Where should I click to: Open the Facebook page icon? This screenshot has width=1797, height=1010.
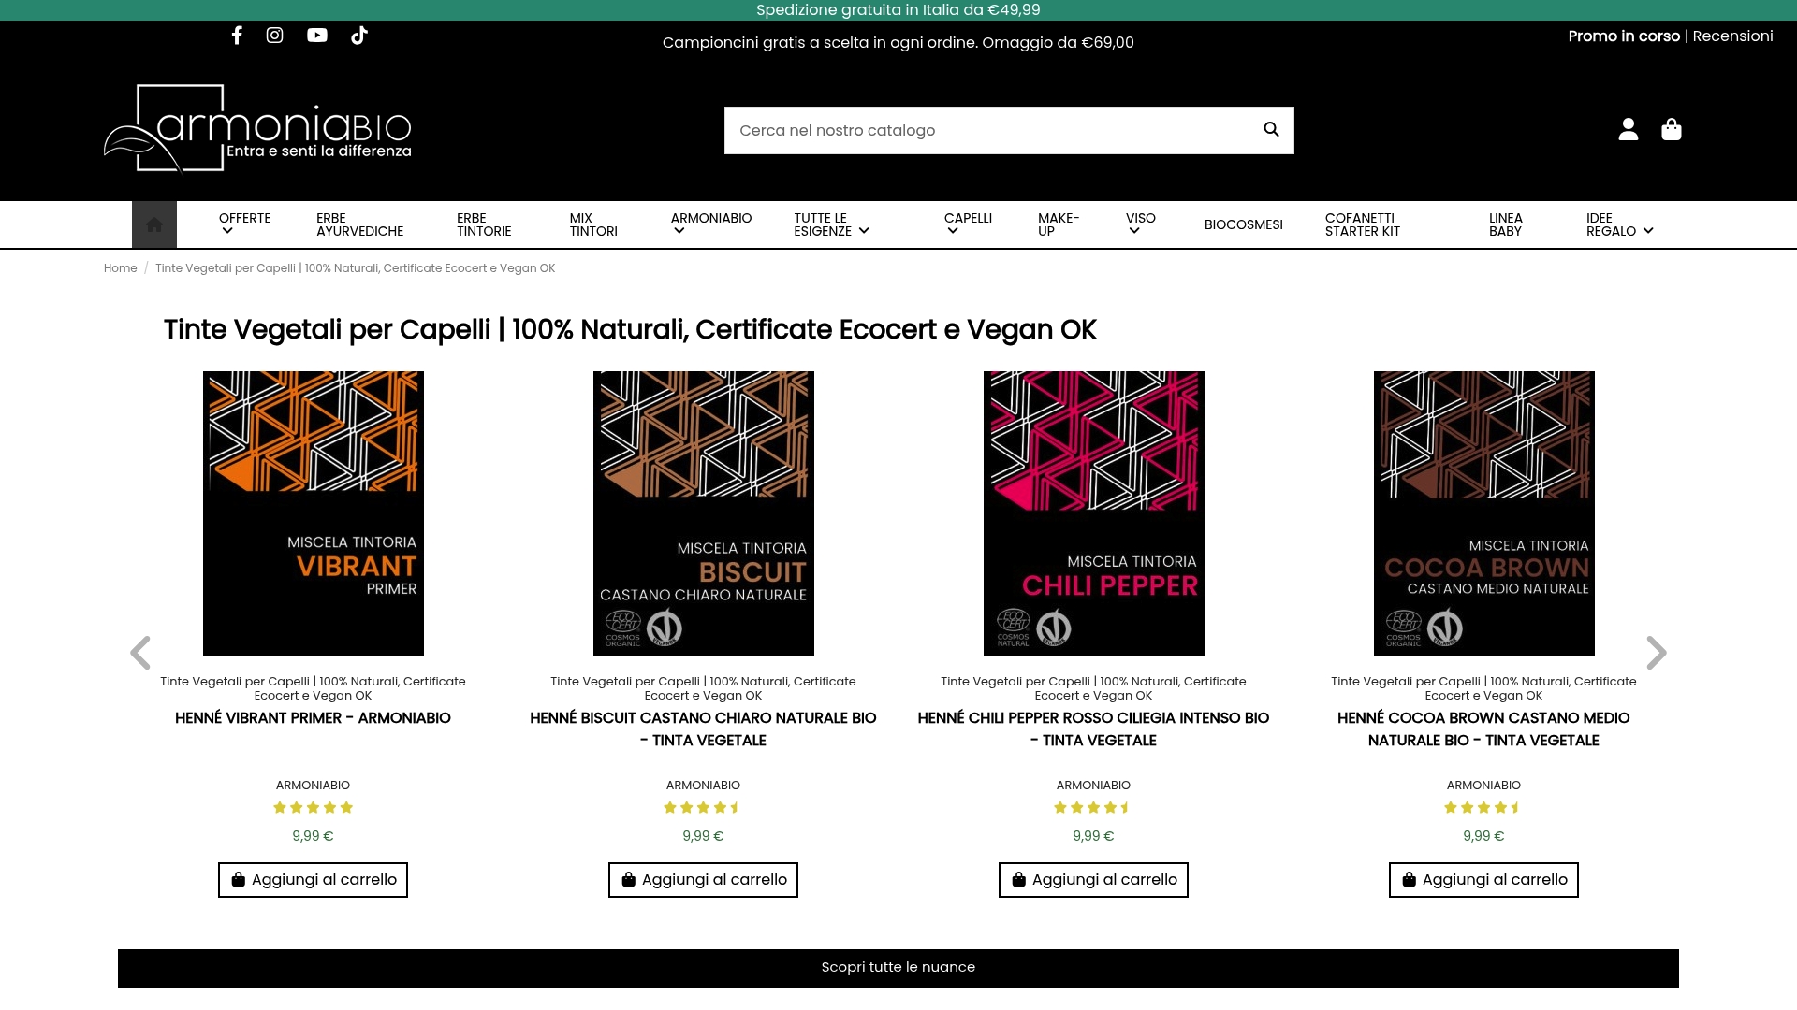tap(237, 36)
